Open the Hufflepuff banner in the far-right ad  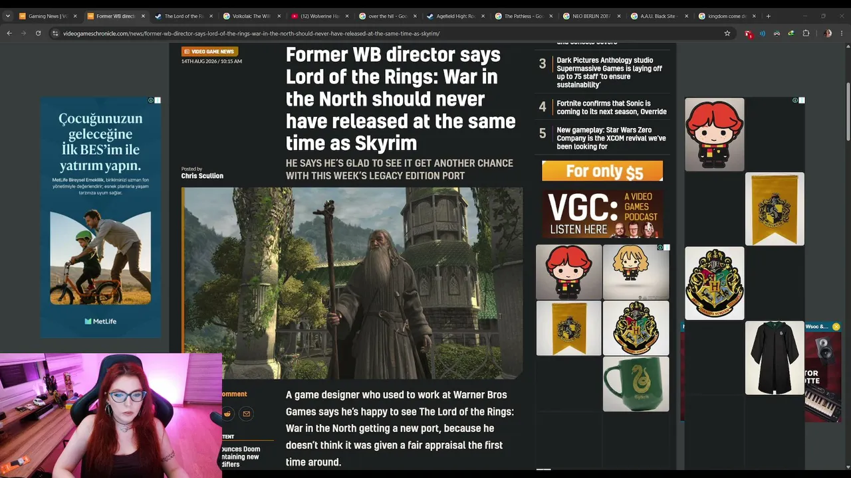pyautogui.click(x=775, y=209)
